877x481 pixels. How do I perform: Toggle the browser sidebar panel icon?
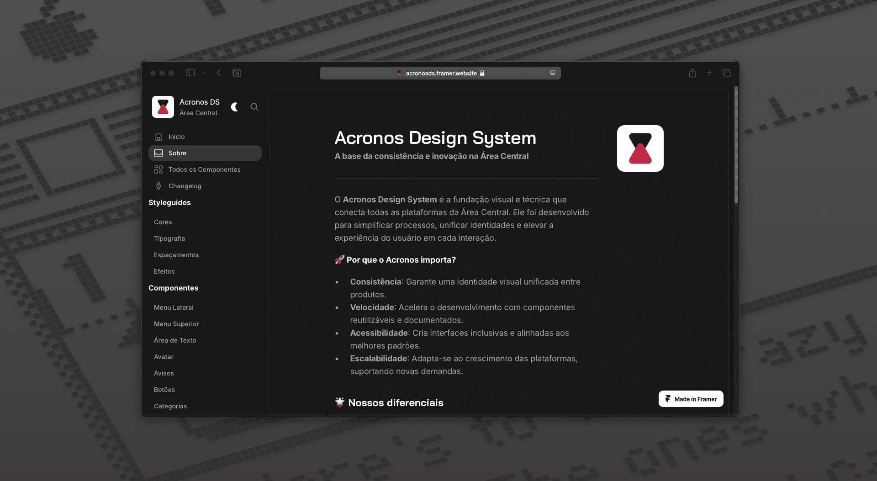(190, 73)
